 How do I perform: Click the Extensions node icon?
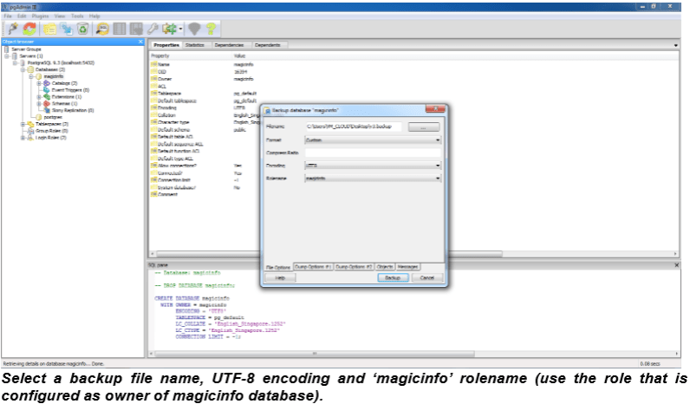[47, 97]
